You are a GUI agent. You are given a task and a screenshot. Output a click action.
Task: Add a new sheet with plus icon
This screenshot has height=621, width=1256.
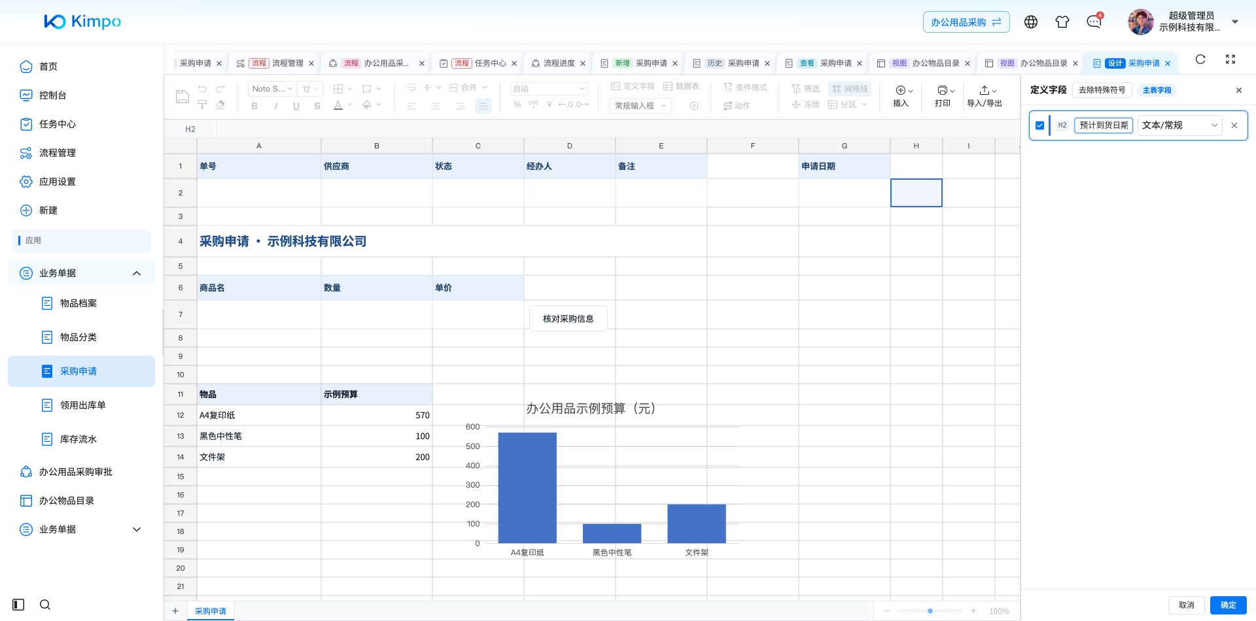click(x=175, y=611)
